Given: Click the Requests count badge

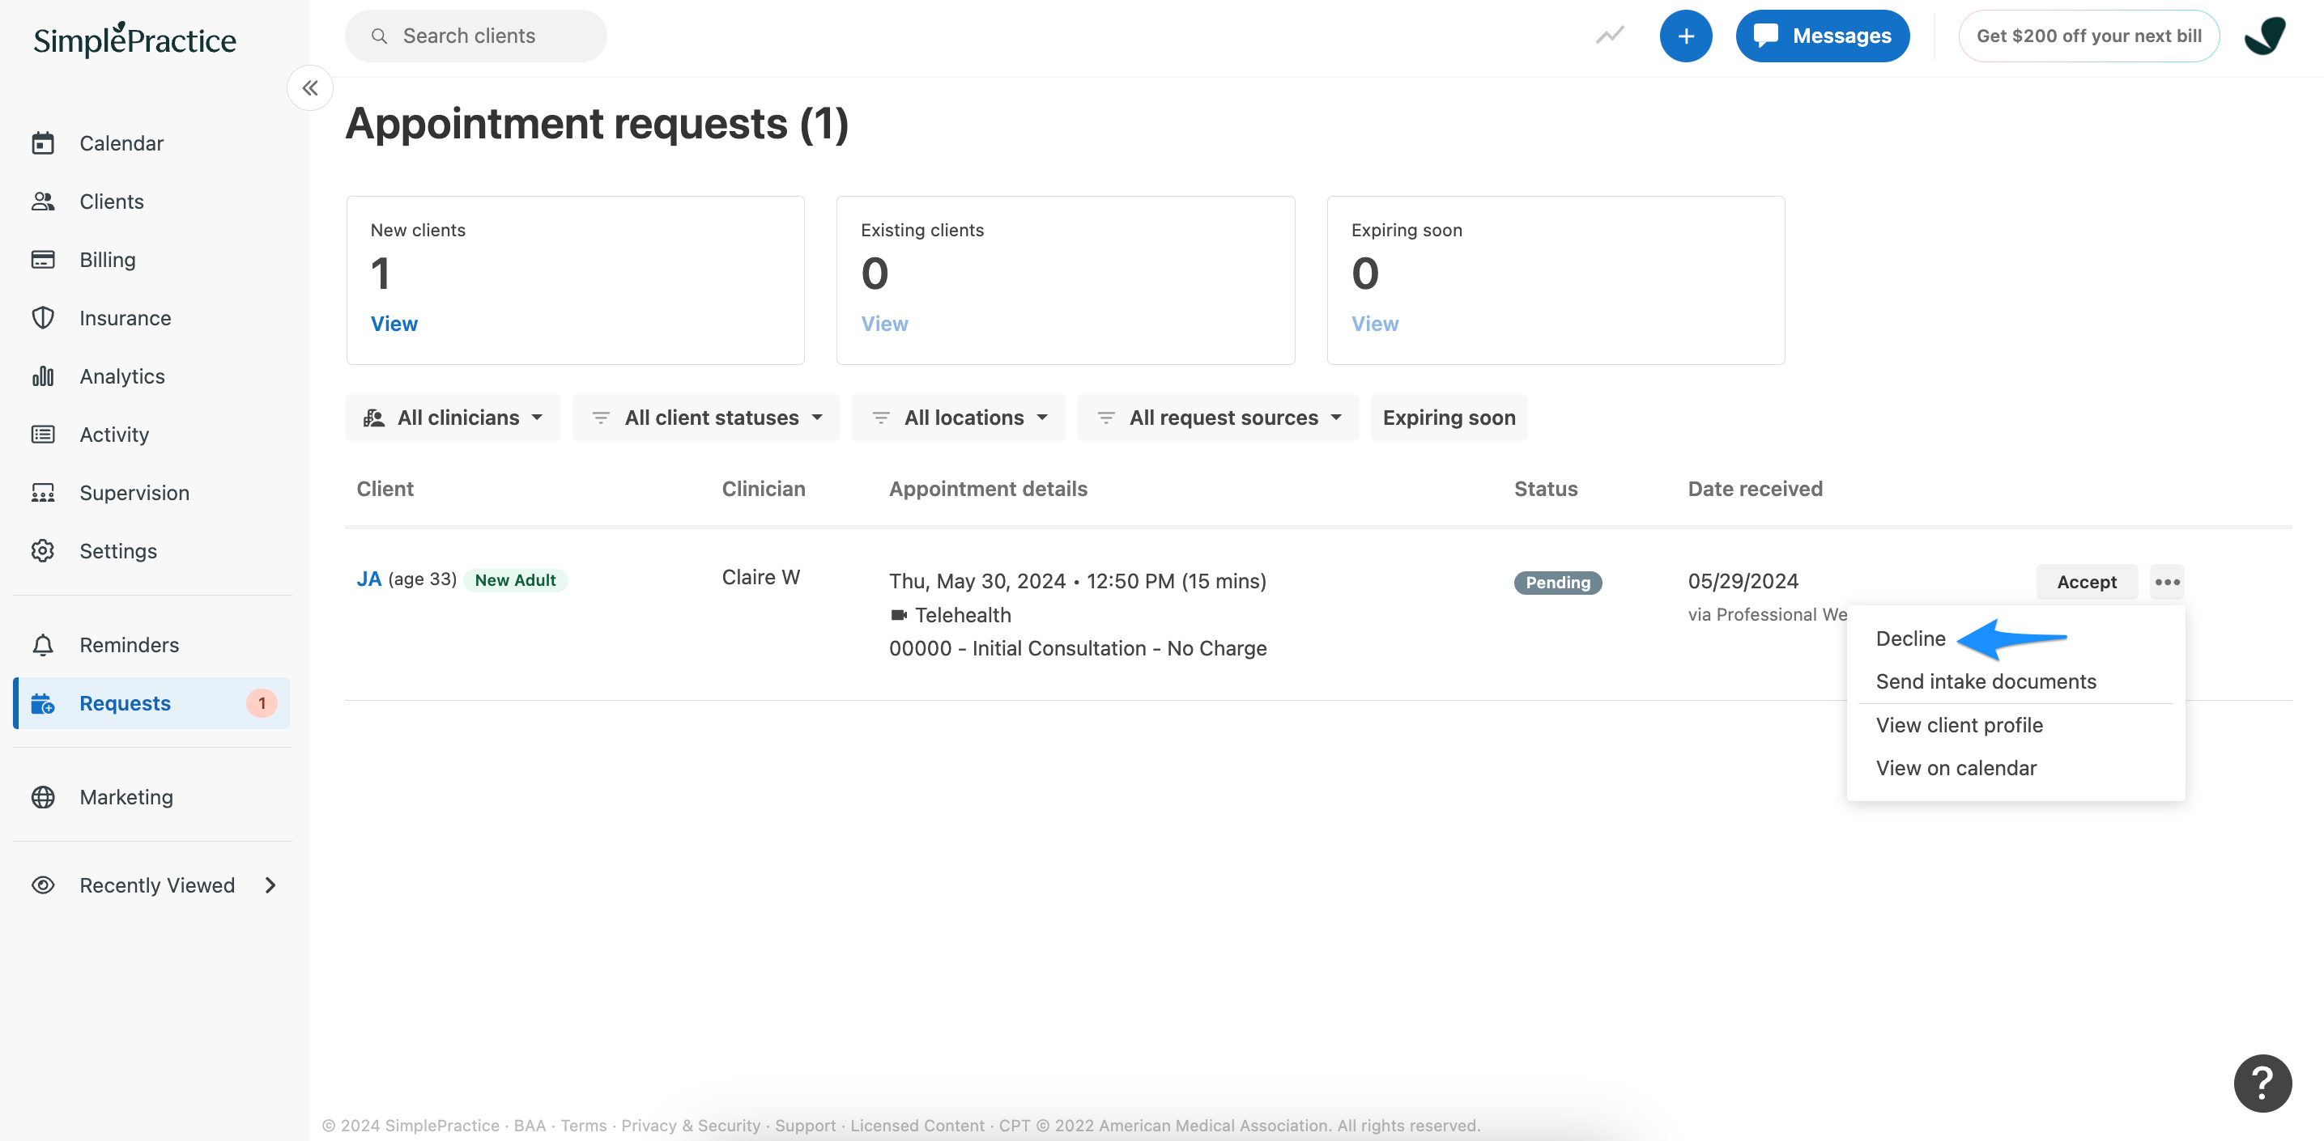Looking at the screenshot, I should (x=262, y=704).
